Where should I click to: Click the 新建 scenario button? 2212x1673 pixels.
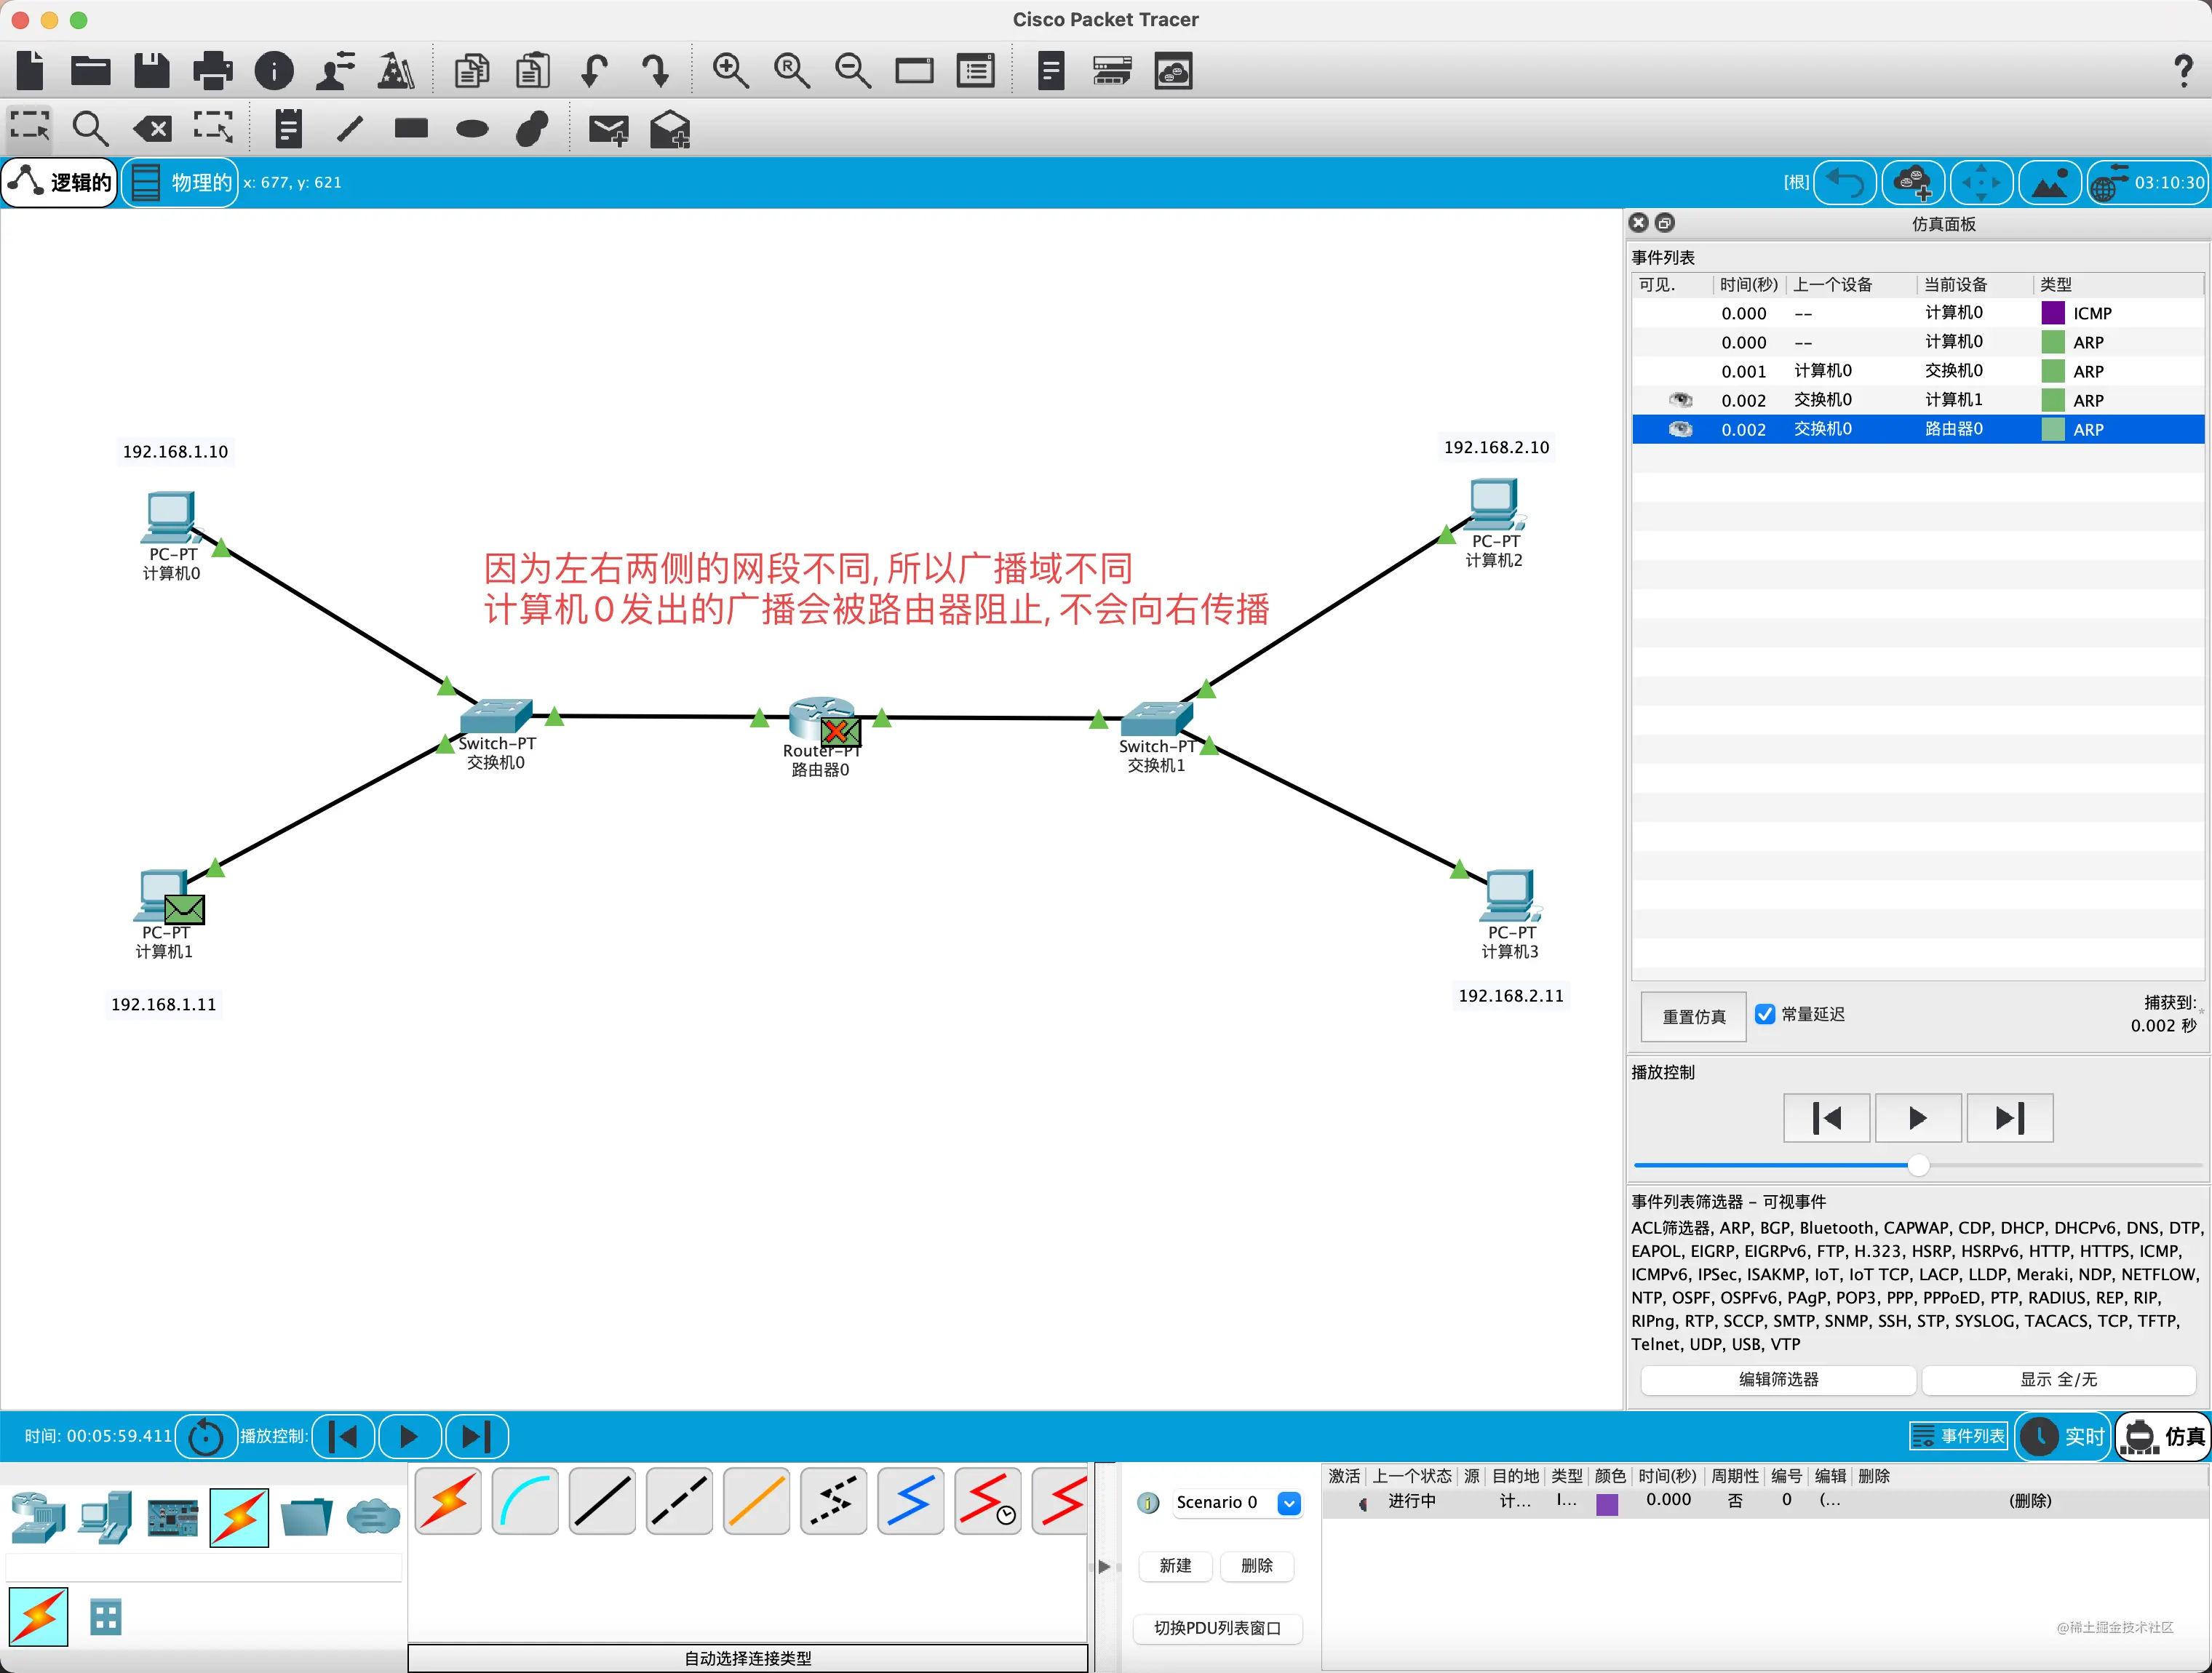point(1175,1565)
